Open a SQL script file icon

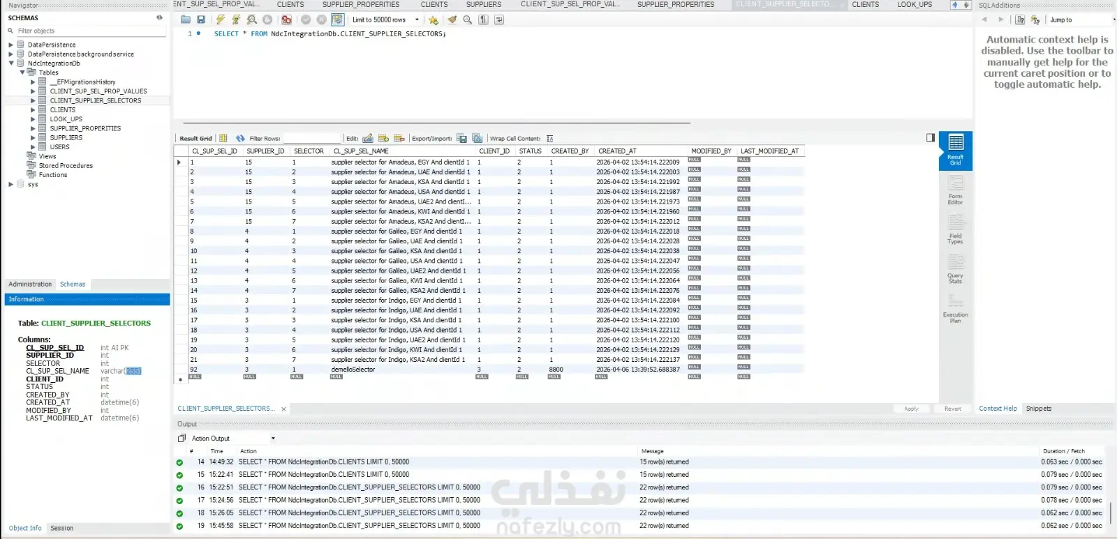pos(186,20)
